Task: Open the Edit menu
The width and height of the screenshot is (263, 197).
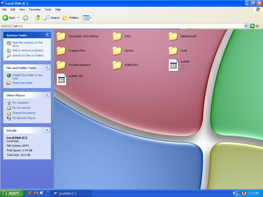Action: click(x=13, y=9)
